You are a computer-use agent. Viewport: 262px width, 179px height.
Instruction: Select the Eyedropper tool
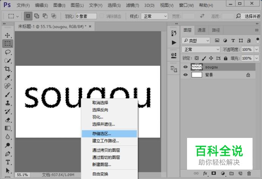point(7,77)
